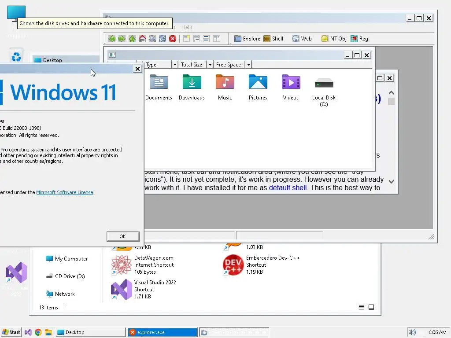
Task: Click "13 items" status bar text
Action: point(48,308)
